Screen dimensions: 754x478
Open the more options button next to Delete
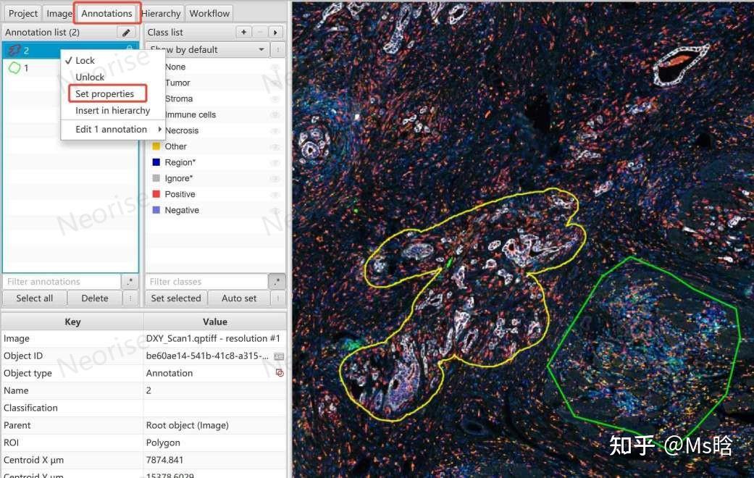(130, 298)
